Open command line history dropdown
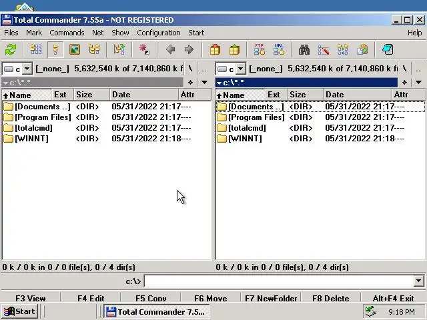 [419, 281]
